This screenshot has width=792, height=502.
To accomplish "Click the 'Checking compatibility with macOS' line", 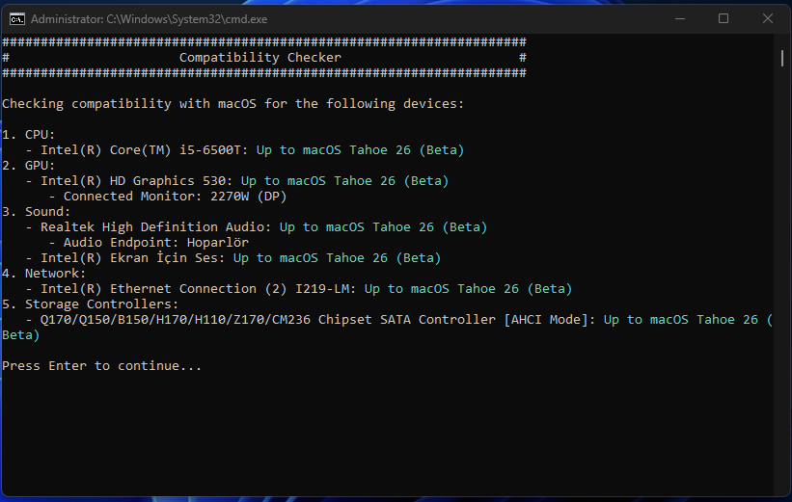I will coord(232,104).
